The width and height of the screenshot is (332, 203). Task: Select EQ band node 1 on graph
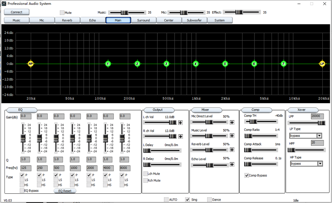pos(108,64)
